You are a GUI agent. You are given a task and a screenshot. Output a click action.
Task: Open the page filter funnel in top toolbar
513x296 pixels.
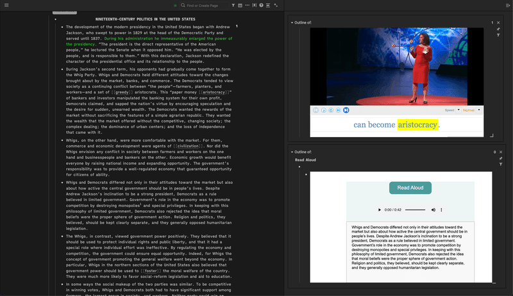(x=233, y=5)
